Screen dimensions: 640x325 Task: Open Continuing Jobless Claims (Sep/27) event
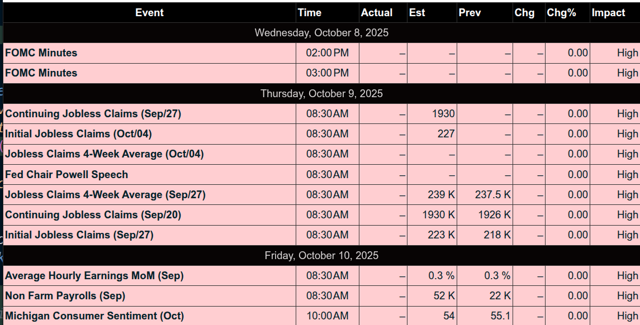(93, 114)
